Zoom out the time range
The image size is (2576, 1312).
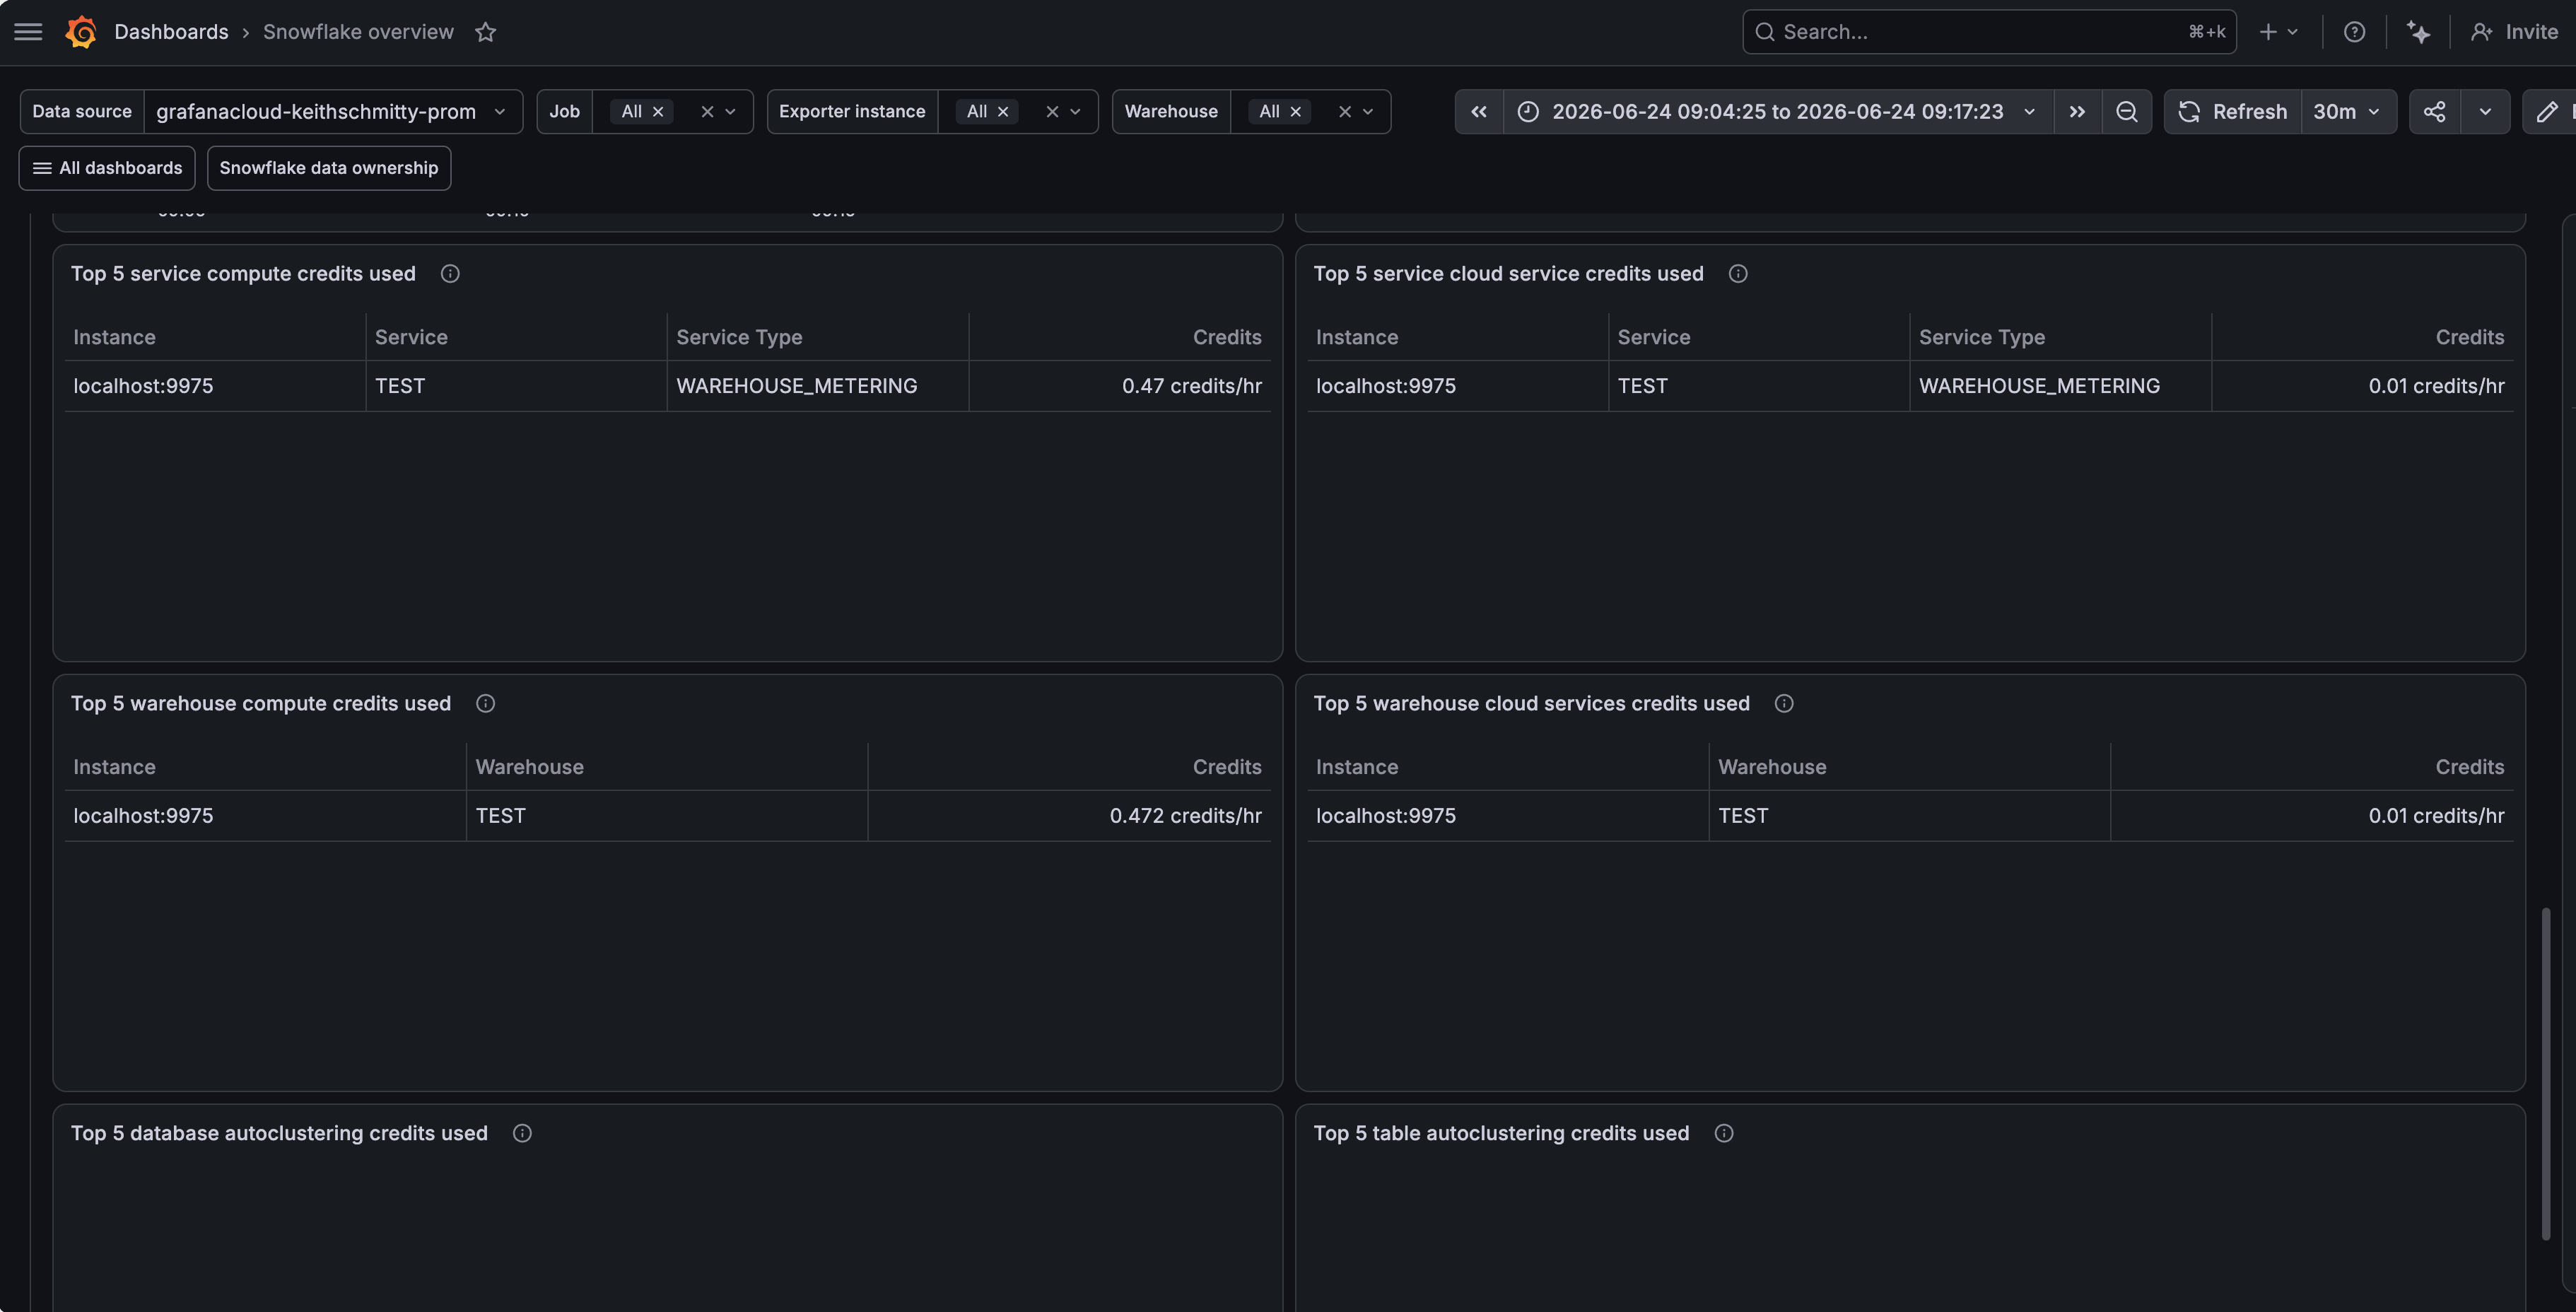point(2126,111)
